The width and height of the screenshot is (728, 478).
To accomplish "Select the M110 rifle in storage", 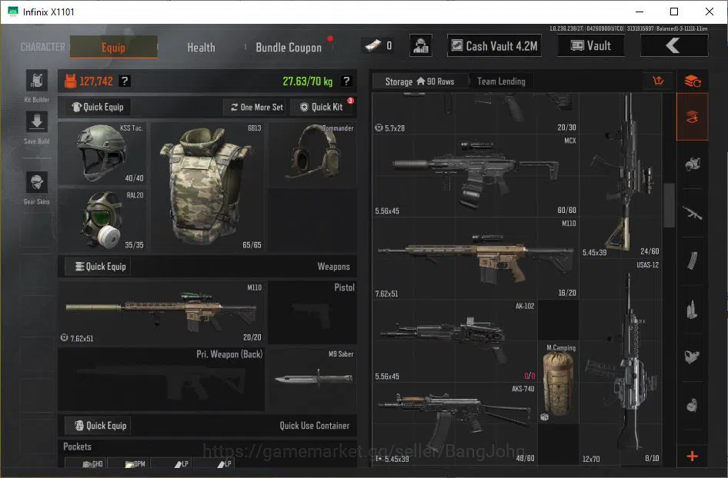I will [476, 259].
